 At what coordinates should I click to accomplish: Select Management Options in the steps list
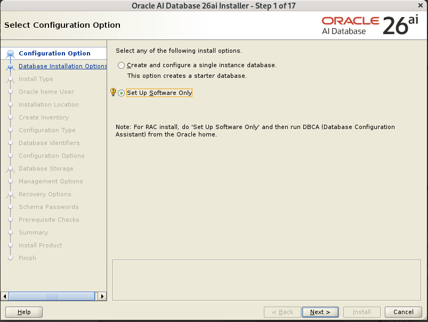(x=51, y=181)
